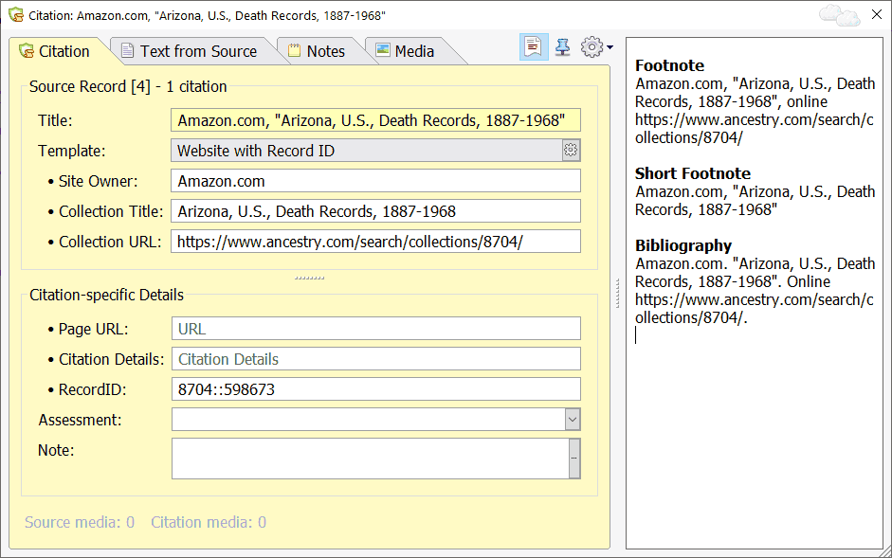
Task: Open the Note editor ellipsis button
Action: [574, 459]
